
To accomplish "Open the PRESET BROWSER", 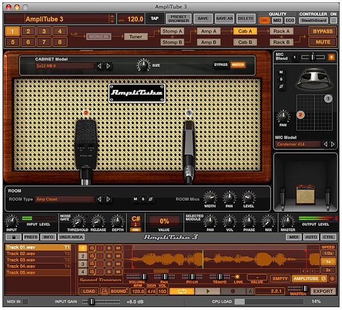I will click(x=178, y=19).
